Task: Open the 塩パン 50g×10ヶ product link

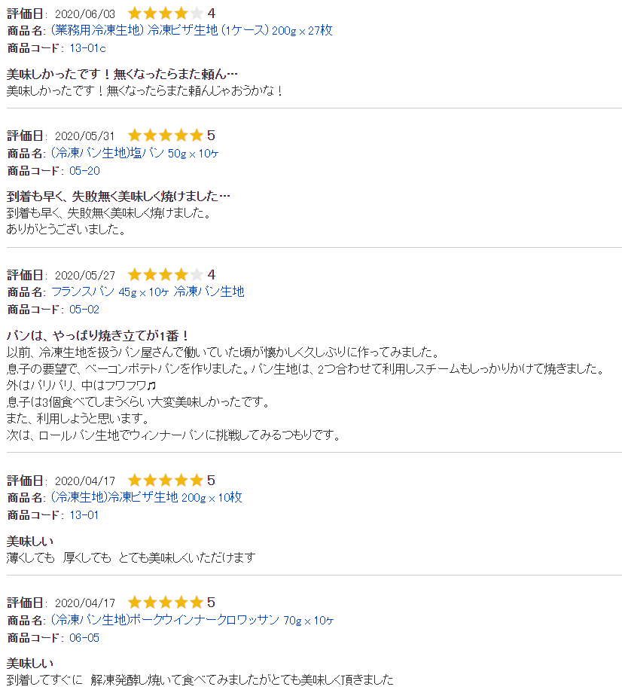Action: click(135, 153)
